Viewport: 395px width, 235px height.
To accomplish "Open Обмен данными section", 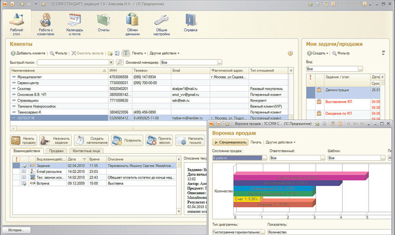I will coord(133,24).
